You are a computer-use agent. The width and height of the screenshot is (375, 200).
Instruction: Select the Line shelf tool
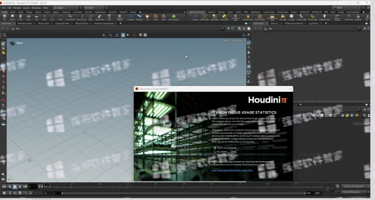[52, 17]
